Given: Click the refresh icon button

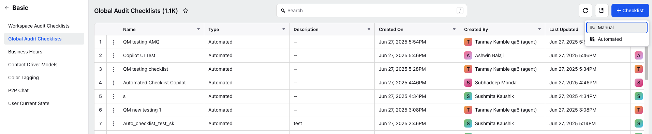Looking at the screenshot, I should coord(586,11).
